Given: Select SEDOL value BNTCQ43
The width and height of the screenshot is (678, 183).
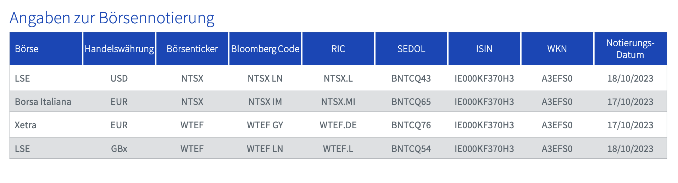Looking at the screenshot, I should pos(411,78).
